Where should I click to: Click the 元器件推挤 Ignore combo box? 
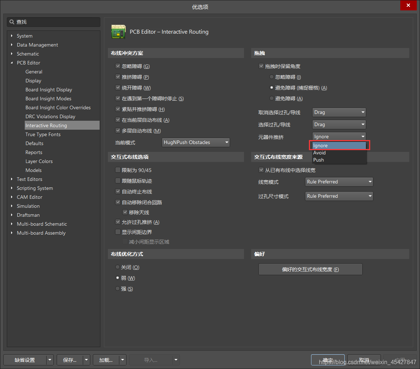339,136
